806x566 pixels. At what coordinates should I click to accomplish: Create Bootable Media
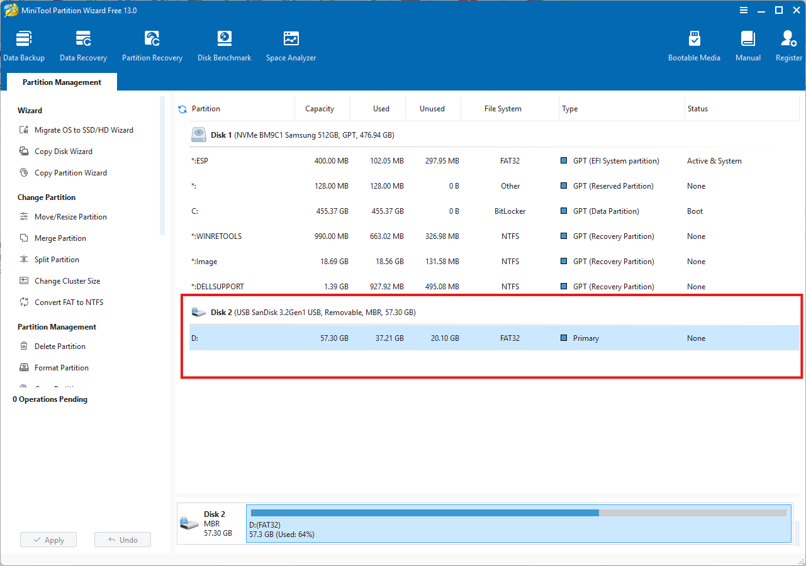[694, 46]
